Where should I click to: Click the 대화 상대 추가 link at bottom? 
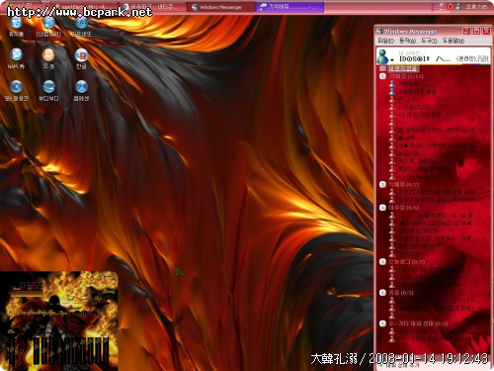402,365
